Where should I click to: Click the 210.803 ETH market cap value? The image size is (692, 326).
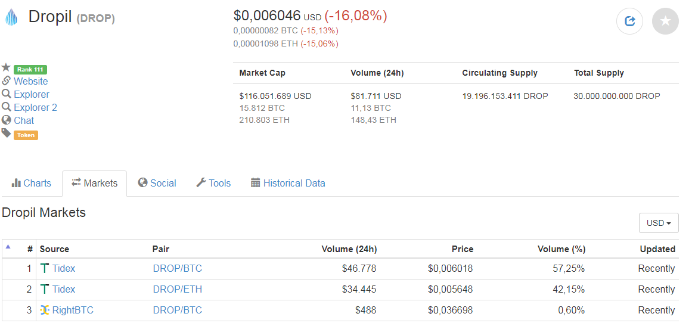click(265, 120)
